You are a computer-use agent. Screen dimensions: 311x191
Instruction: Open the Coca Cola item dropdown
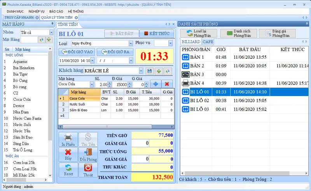(92, 84)
